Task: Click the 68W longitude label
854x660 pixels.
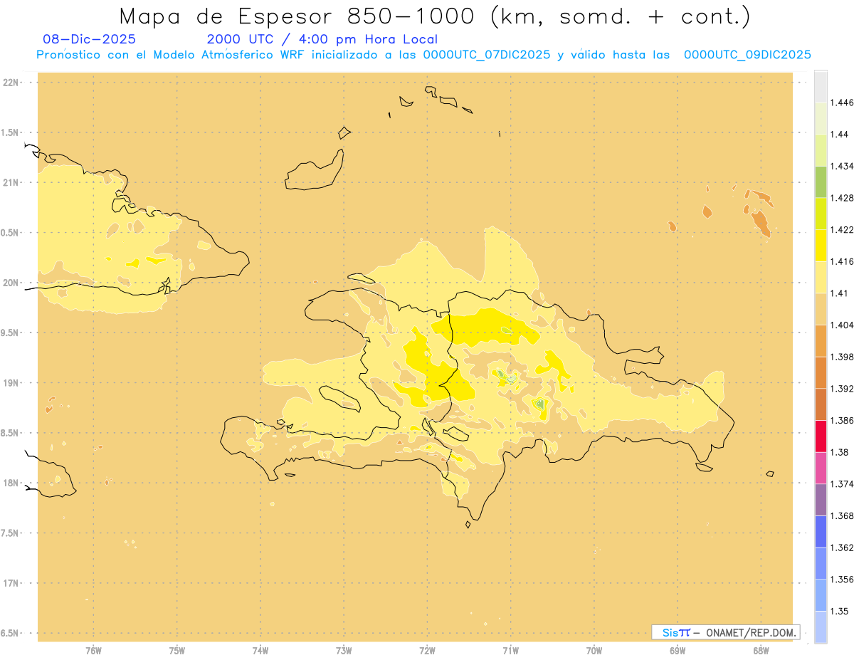Action: 761,651
